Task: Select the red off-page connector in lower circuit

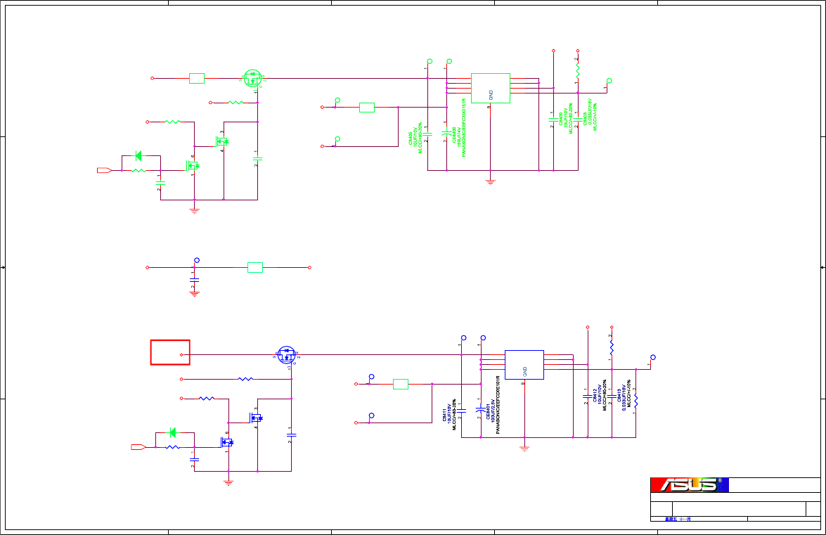Action: point(138,447)
